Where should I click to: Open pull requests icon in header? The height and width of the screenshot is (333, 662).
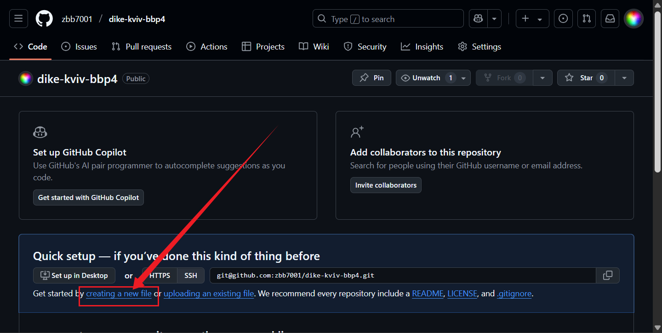(x=587, y=19)
